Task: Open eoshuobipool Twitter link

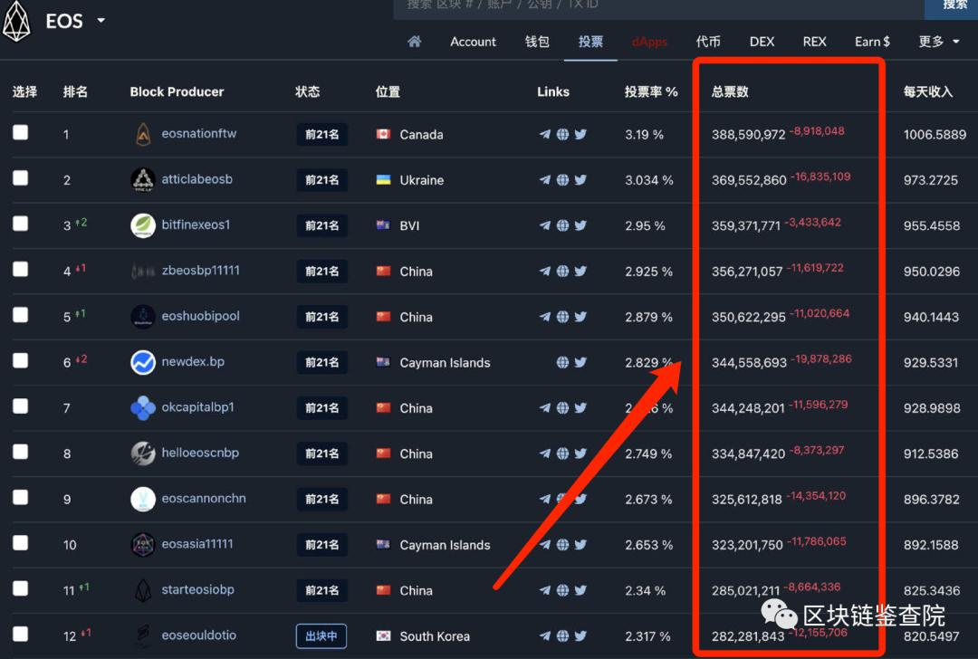Action: point(580,316)
